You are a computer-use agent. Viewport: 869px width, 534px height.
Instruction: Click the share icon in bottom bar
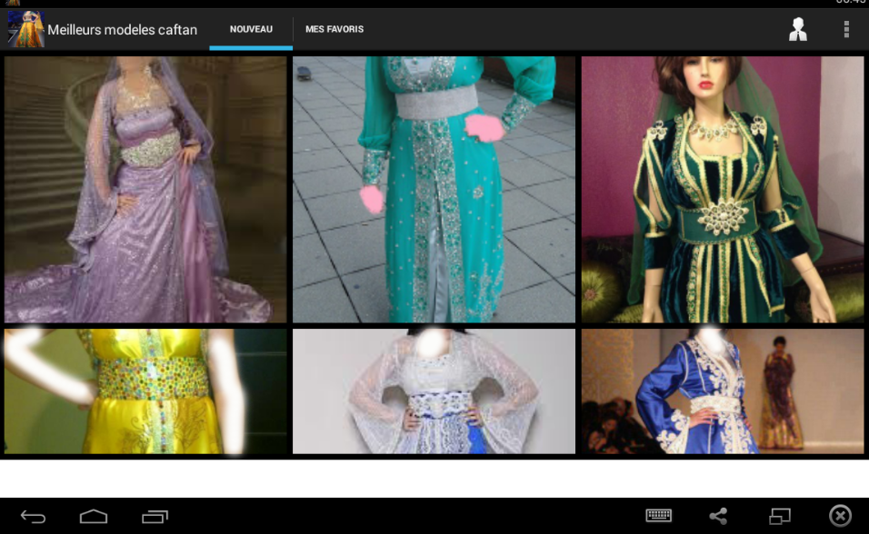click(x=718, y=516)
